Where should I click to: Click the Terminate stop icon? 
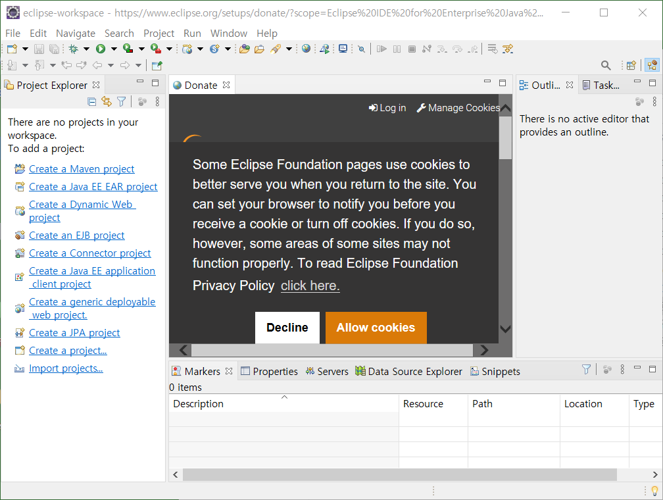coord(412,49)
